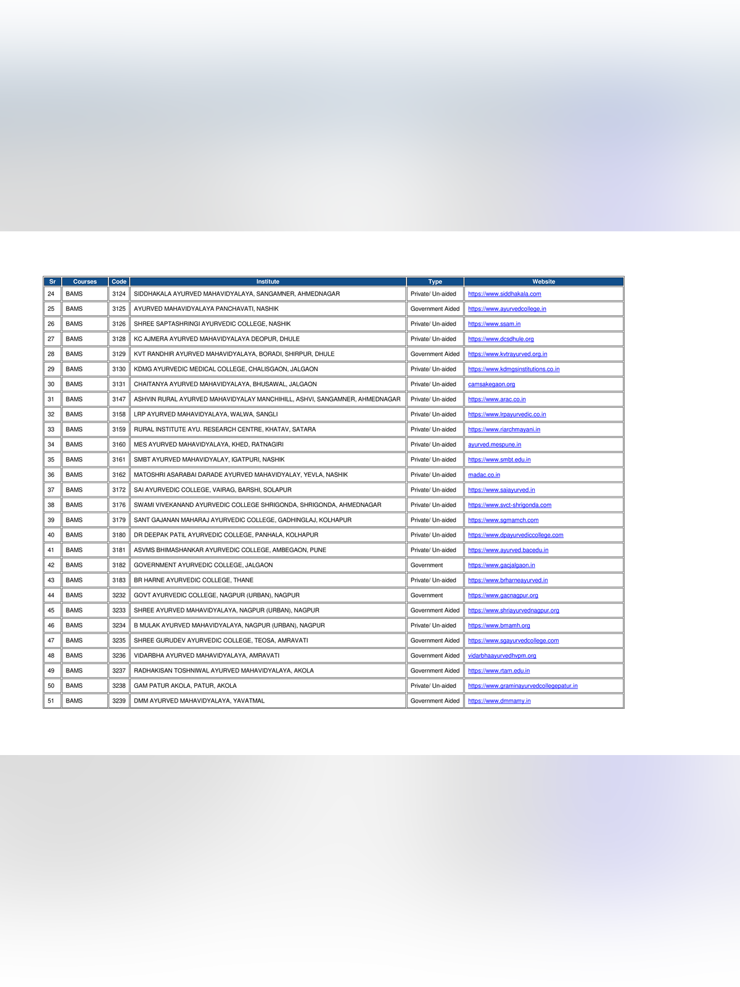
Task: Click the dpayurvediccollege.com link
Action: pos(516,535)
